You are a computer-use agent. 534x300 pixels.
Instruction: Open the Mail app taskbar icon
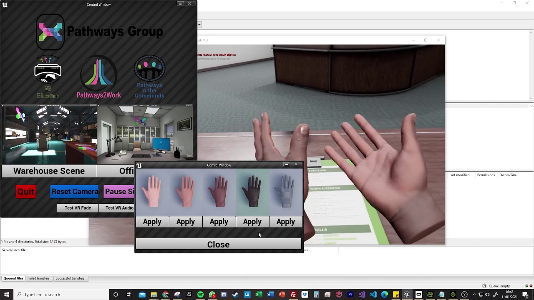(142, 295)
